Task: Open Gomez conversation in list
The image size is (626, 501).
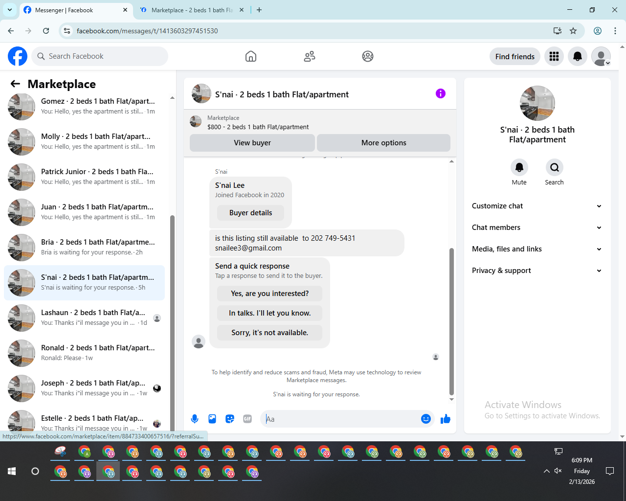Action: [84, 106]
